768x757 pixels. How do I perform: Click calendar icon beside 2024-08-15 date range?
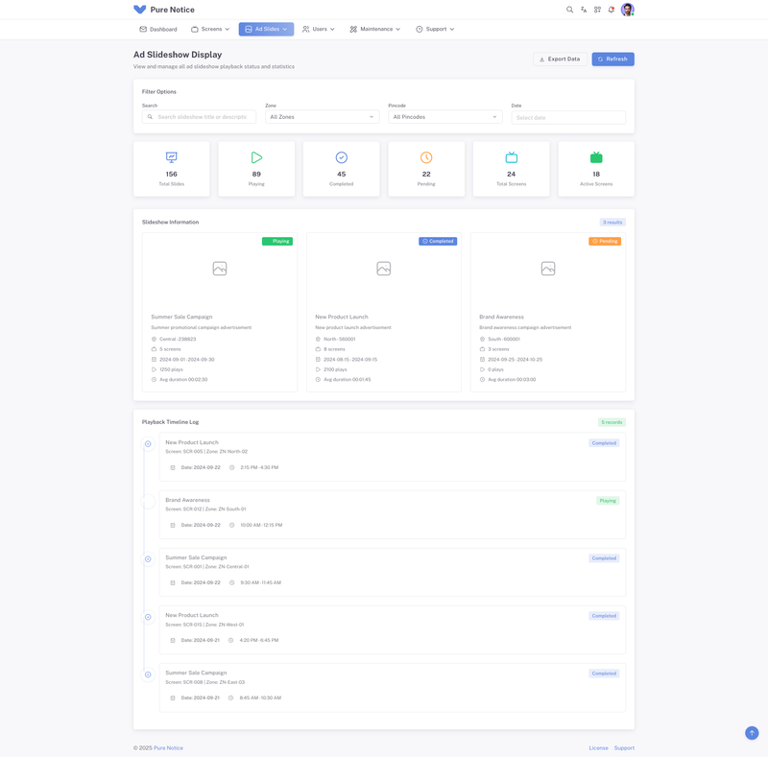(x=318, y=360)
